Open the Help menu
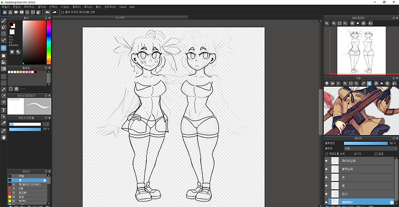 coord(132,7)
